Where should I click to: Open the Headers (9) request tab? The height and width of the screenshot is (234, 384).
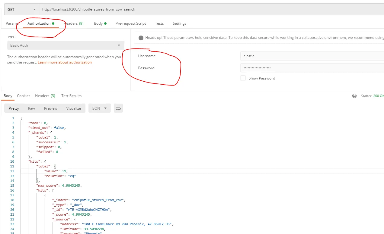[x=73, y=23]
